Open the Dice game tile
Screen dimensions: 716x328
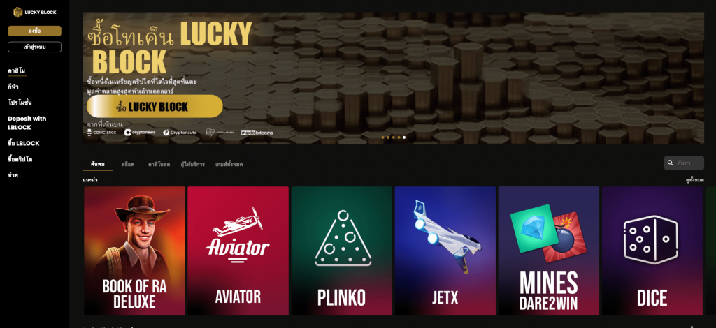pyautogui.click(x=652, y=251)
